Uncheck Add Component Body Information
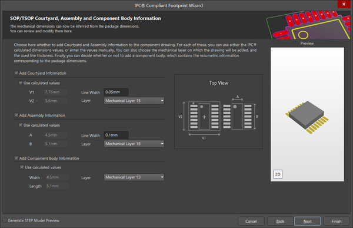 (16, 158)
